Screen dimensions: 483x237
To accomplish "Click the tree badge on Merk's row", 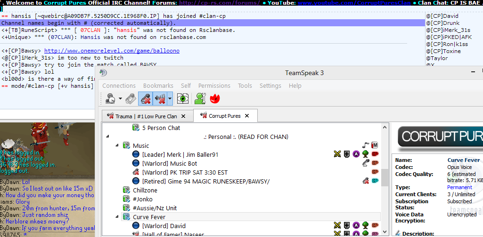I will [x=366, y=154].
